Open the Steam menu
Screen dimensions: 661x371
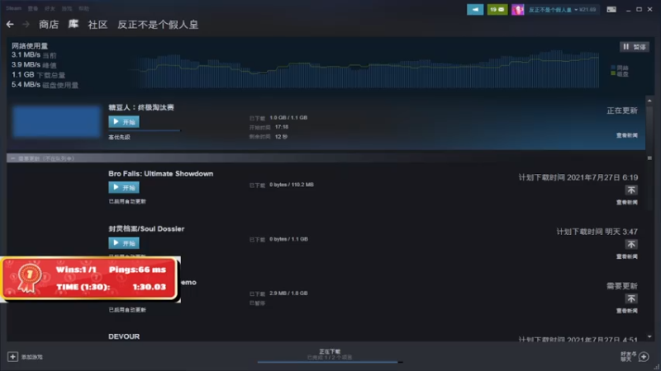coord(13,8)
